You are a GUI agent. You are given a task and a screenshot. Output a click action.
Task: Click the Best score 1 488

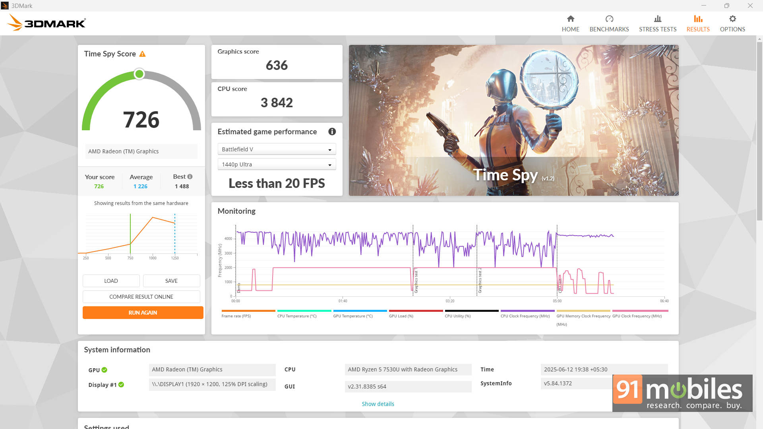[182, 186]
